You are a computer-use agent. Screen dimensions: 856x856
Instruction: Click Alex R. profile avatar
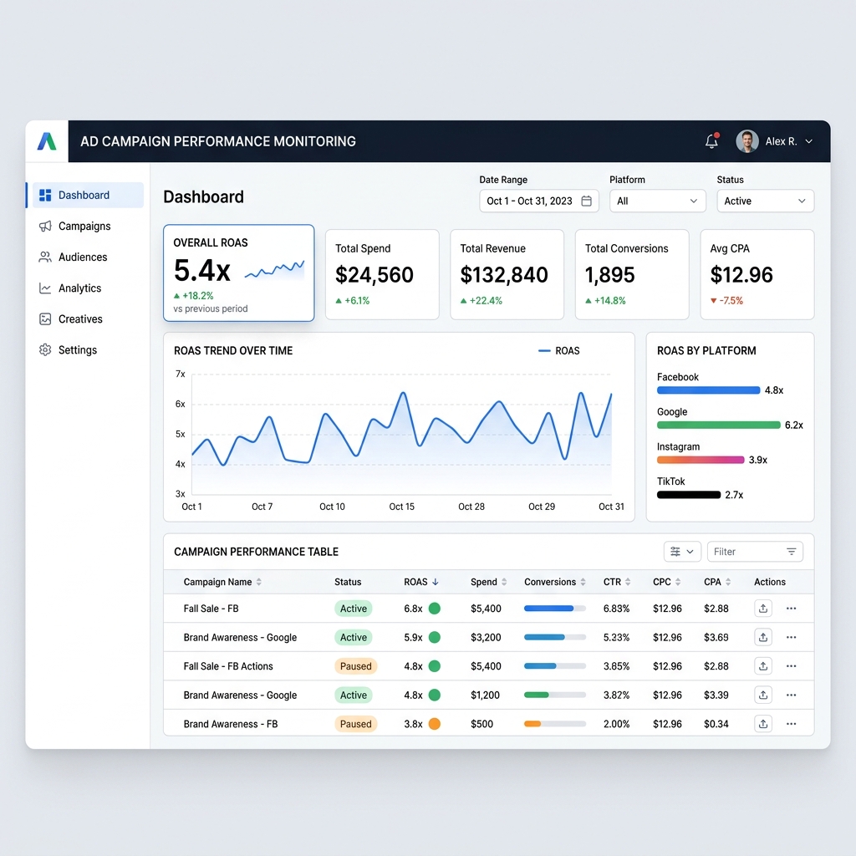tap(746, 141)
